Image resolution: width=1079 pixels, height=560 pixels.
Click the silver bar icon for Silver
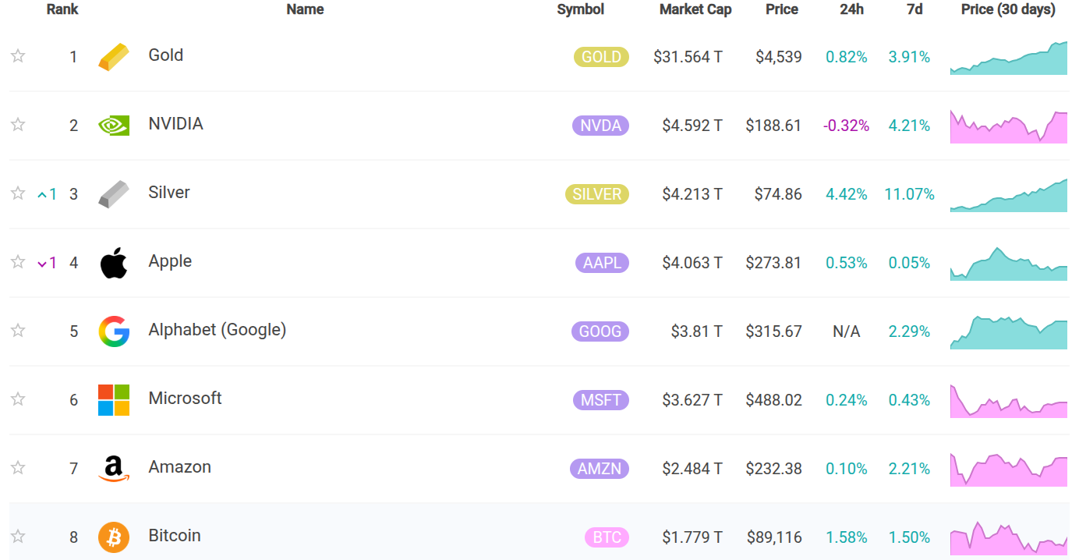click(x=114, y=193)
